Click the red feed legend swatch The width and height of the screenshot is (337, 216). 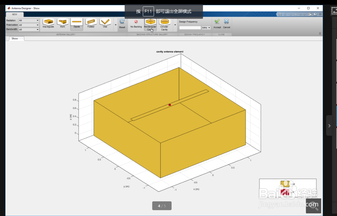(x=285, y=192)
